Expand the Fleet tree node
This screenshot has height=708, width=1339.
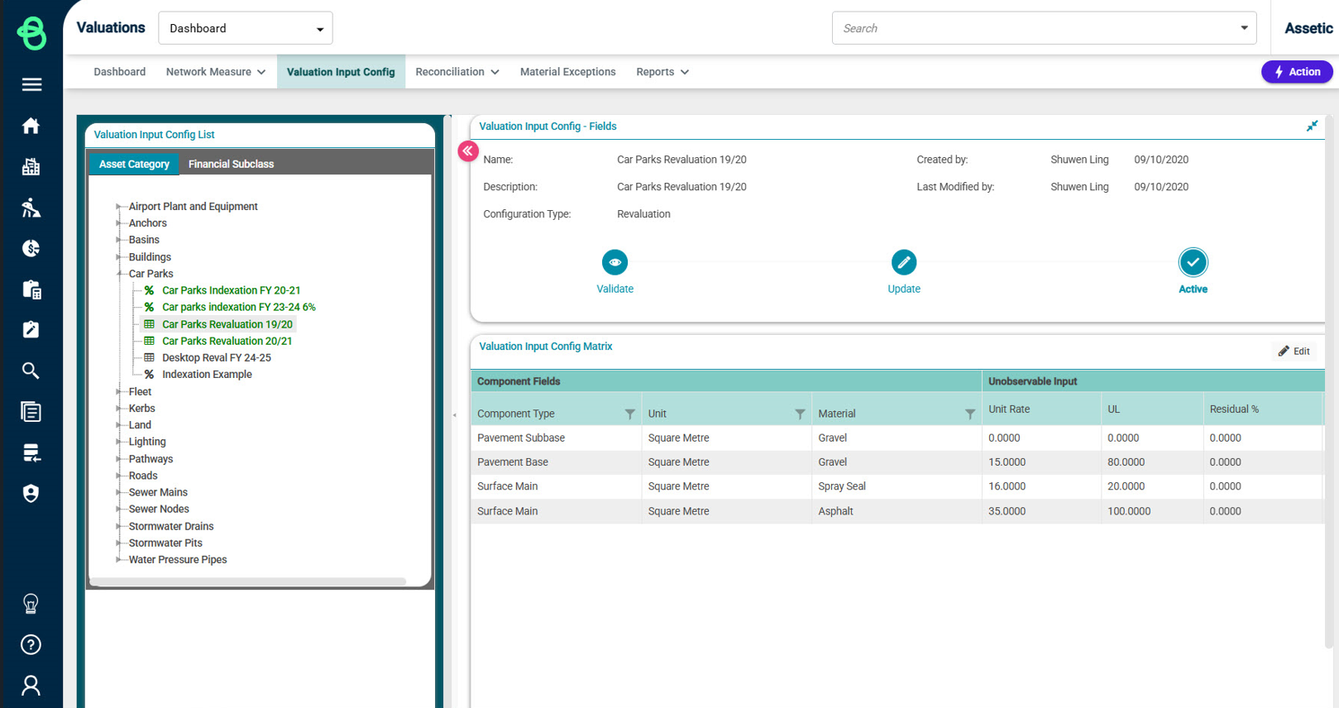point(119,392)
